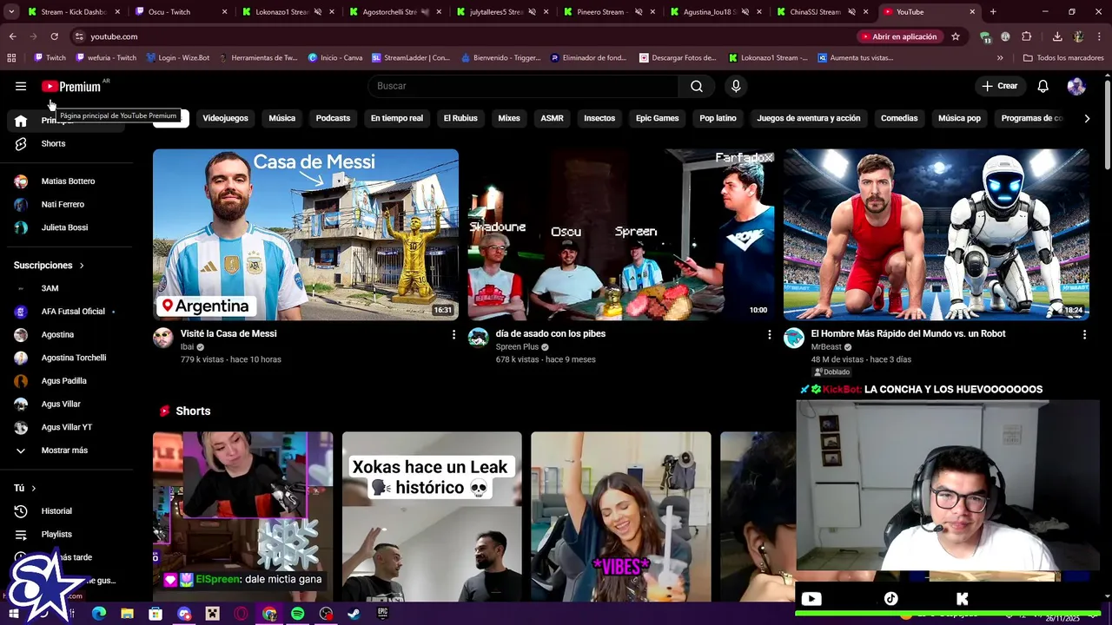Open the account avatar menu
The width and height of the screenshot is (1112, 625).
pos(1076,86)
